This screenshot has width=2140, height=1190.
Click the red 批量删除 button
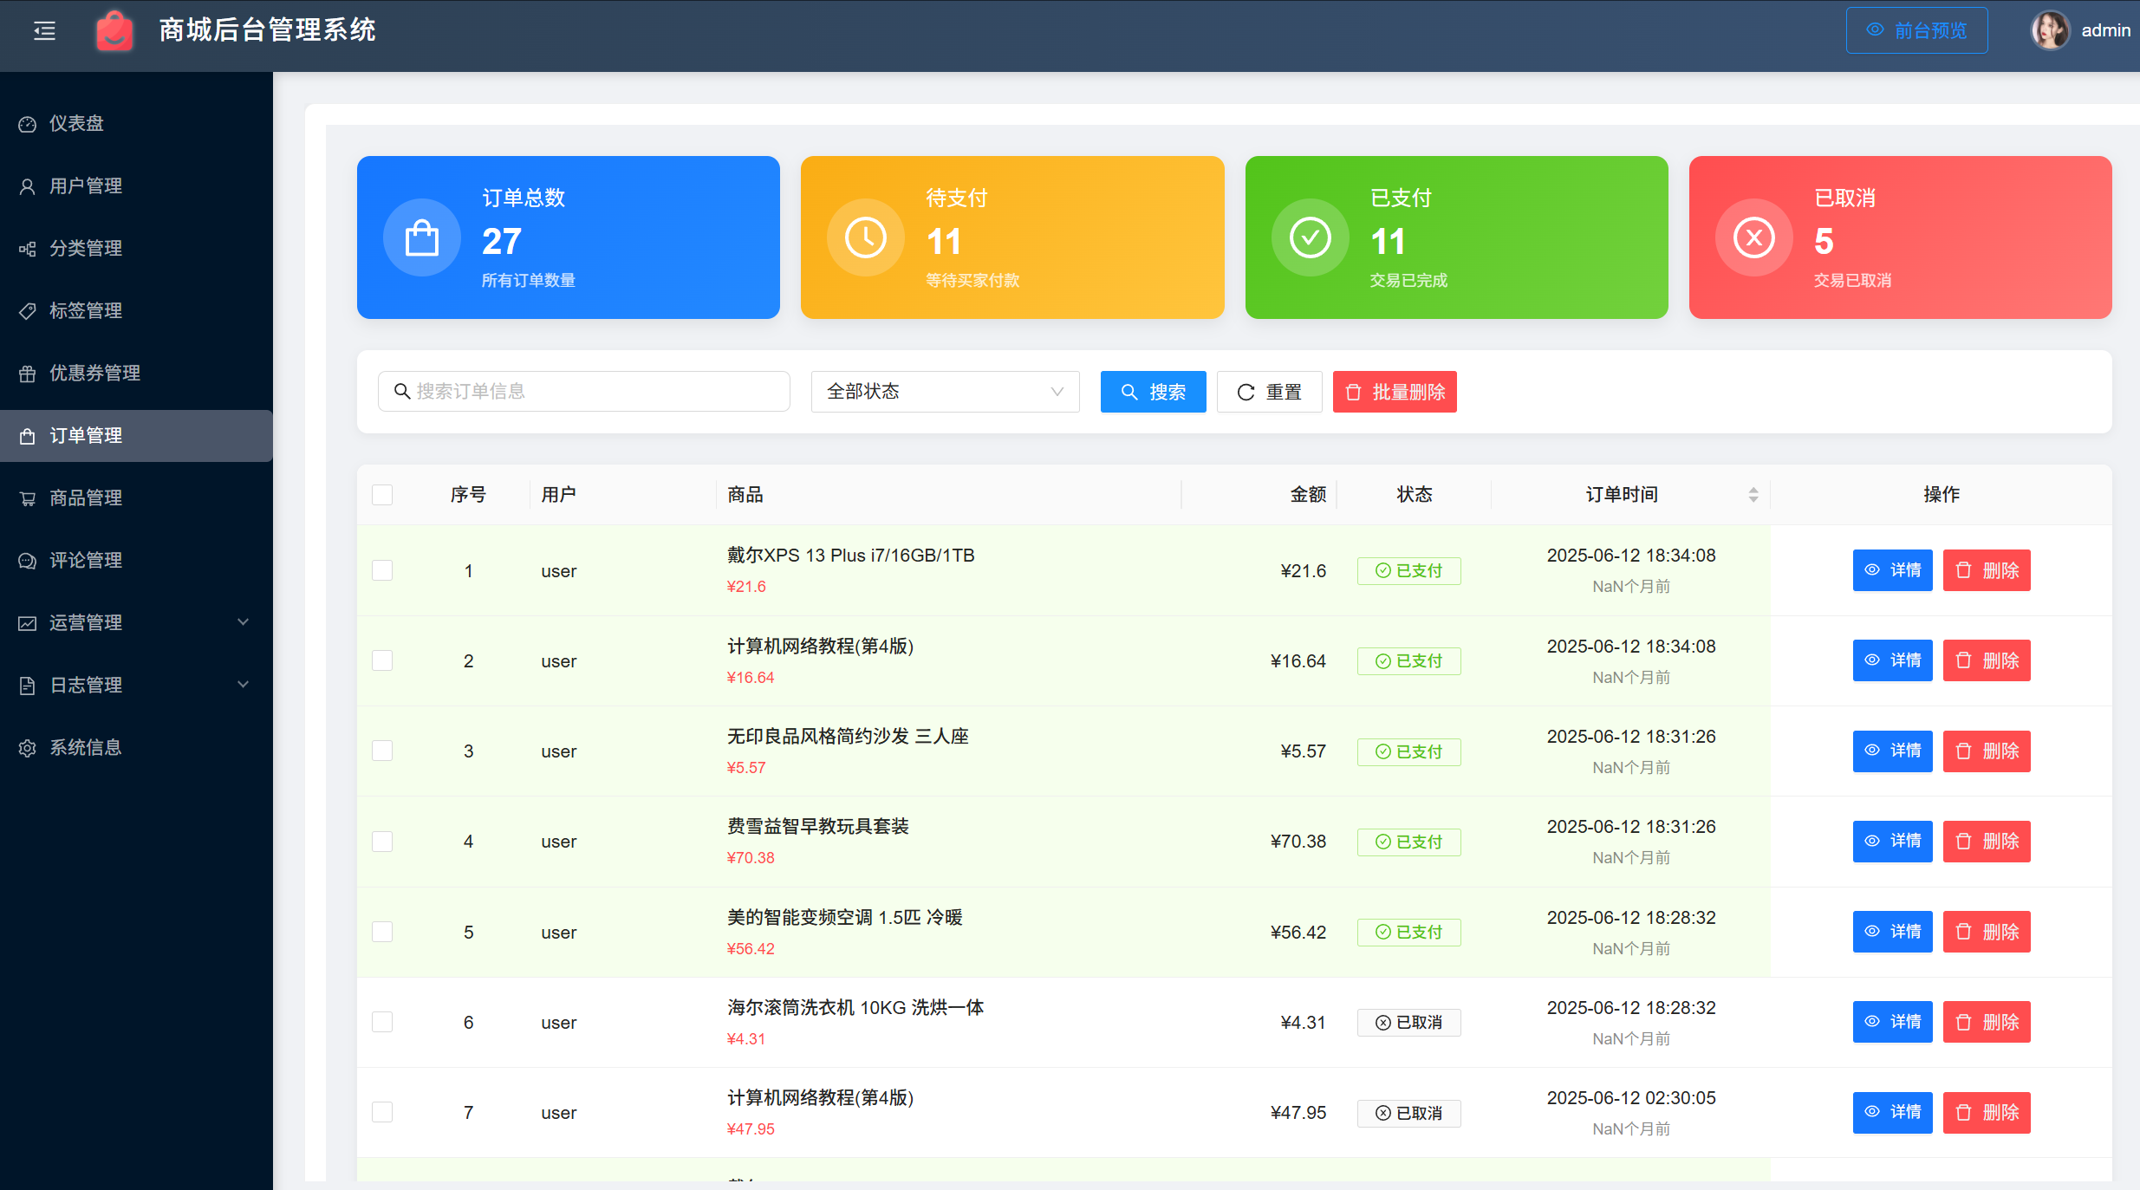1394,392
